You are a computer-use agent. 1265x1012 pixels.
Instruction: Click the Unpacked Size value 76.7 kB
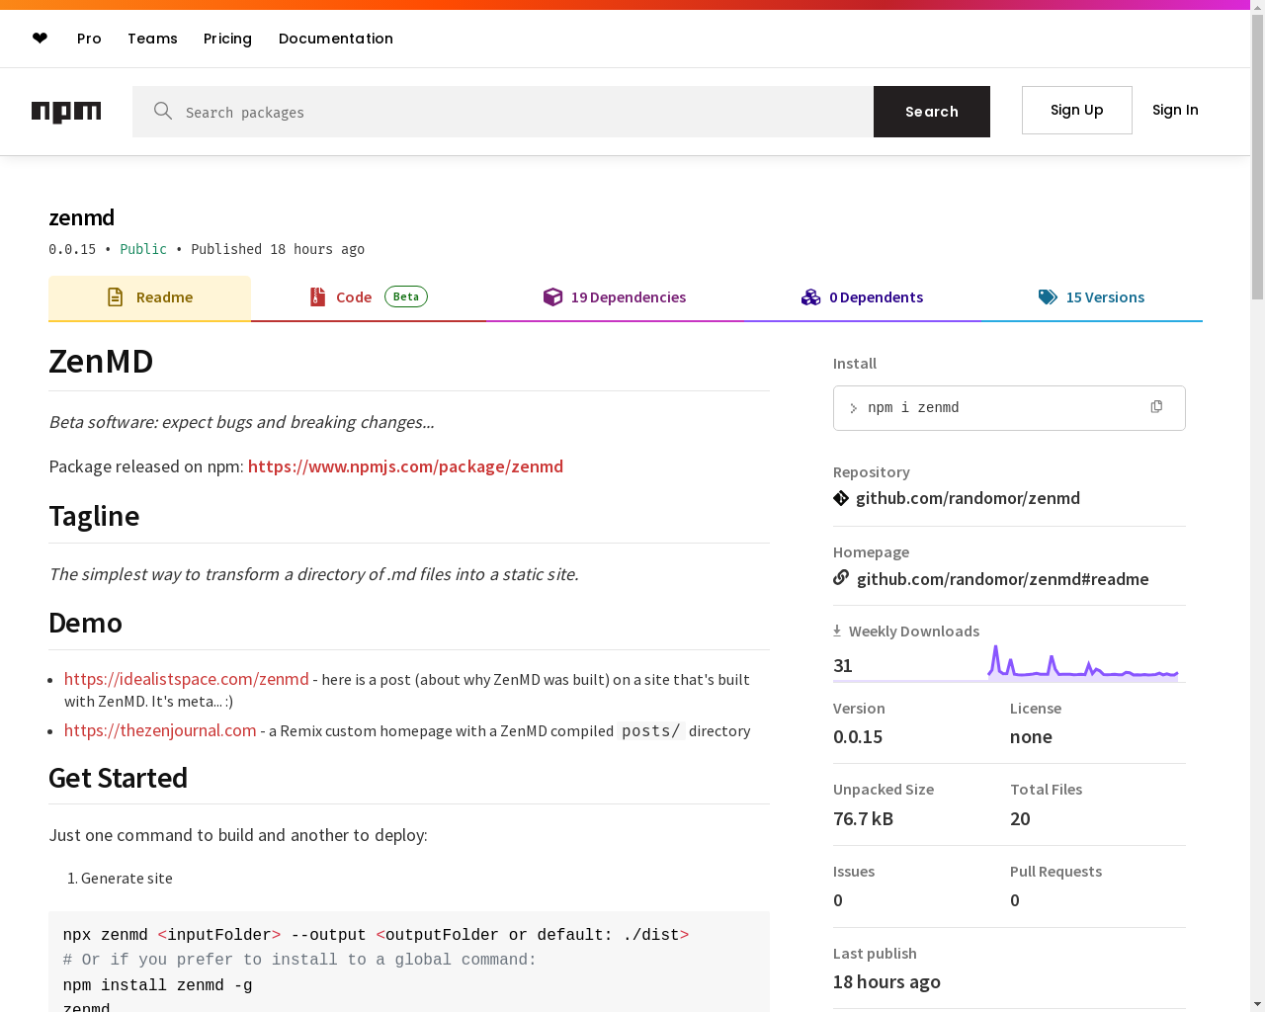coord(864,818)
